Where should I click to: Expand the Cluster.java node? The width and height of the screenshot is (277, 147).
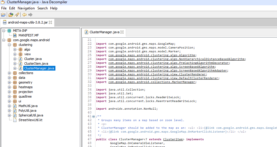[15, 59]
